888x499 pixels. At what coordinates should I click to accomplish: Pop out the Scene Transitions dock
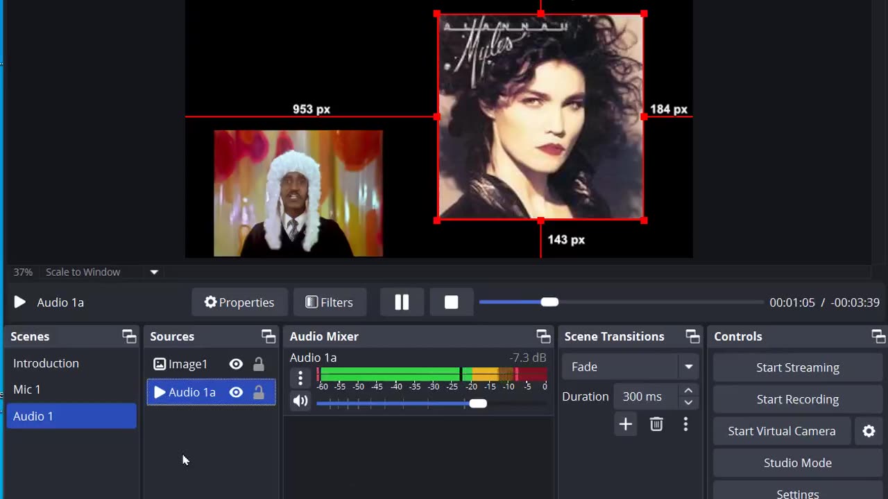692,337
